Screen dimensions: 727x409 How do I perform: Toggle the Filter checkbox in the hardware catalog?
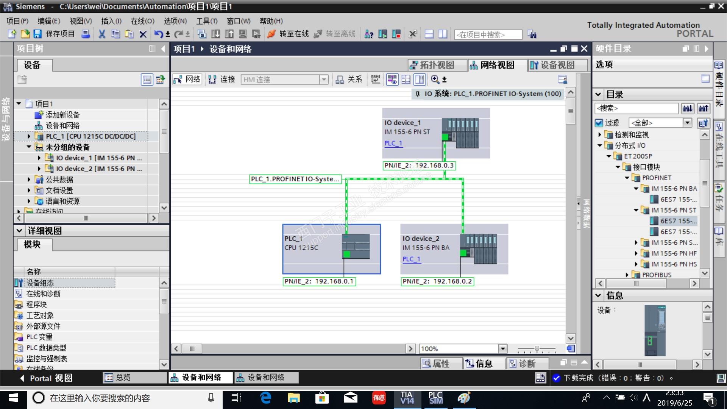(x=599, y=123)
